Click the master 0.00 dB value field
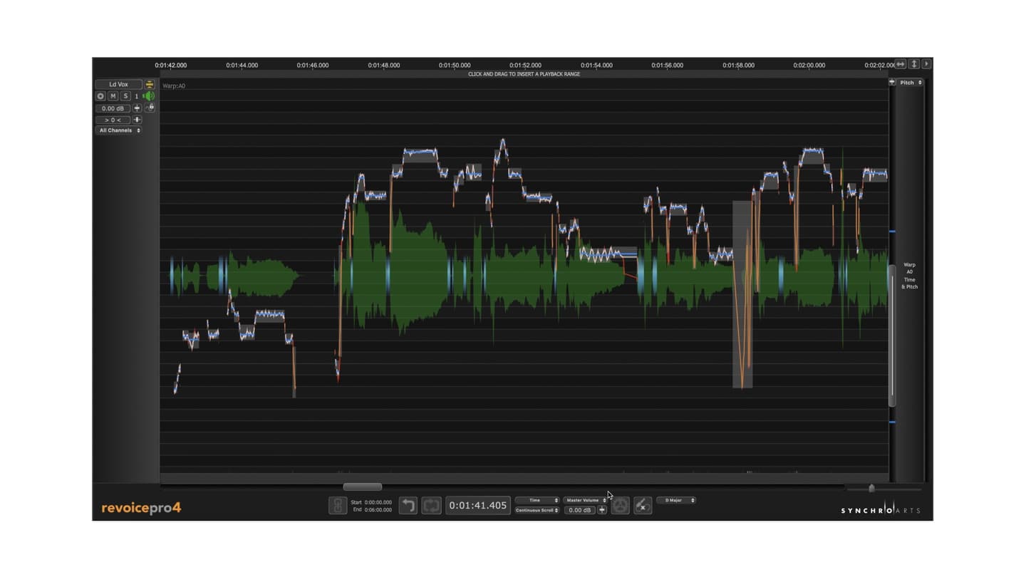1026x577 pixels. click(x=580, y=510)
